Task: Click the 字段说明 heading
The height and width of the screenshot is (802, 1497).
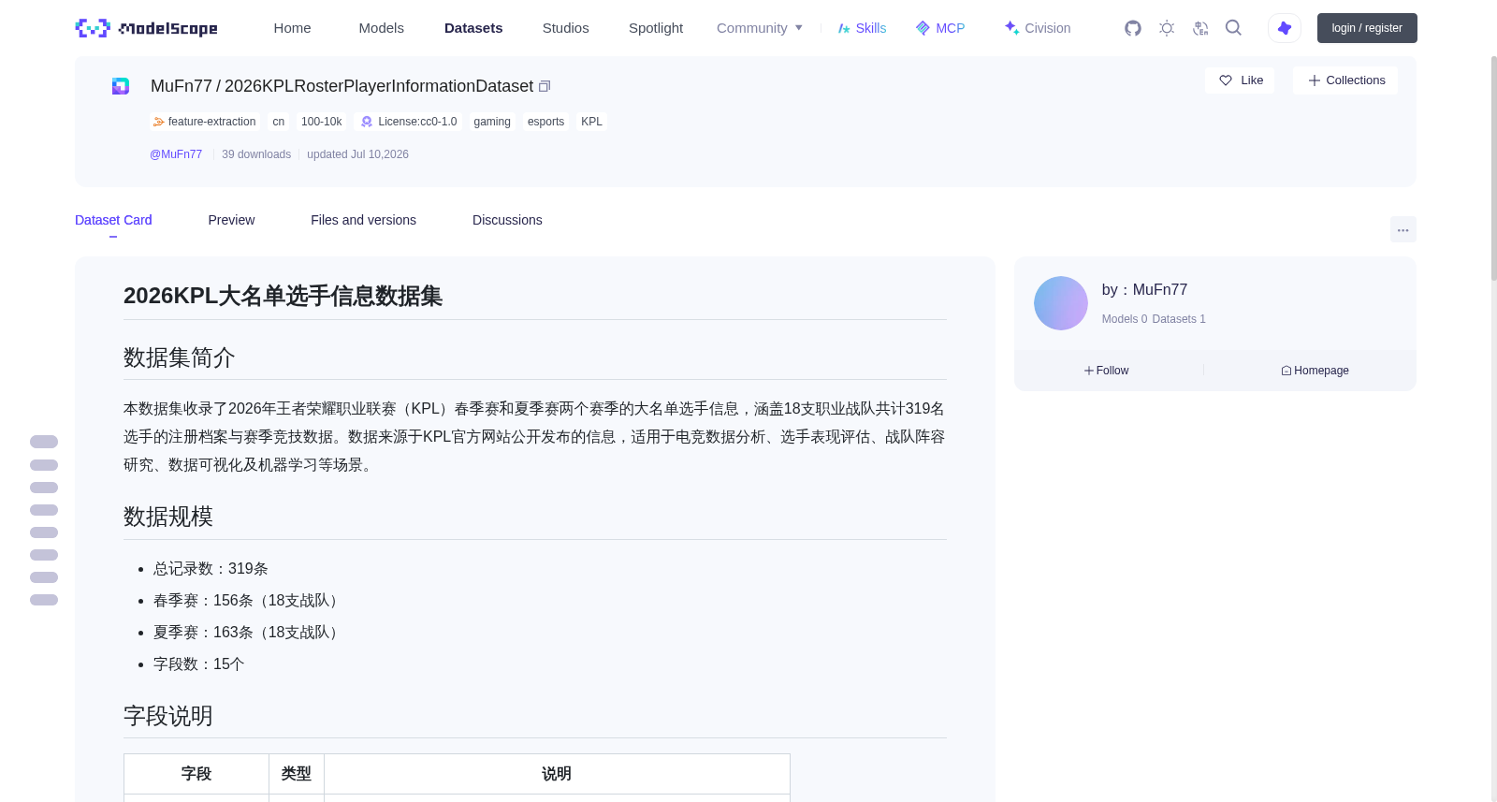Action: [168, 716]
